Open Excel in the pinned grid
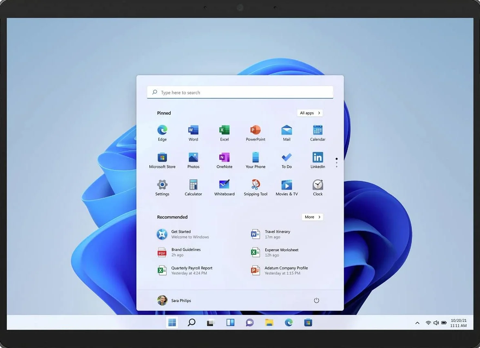 tap(224, 133)
